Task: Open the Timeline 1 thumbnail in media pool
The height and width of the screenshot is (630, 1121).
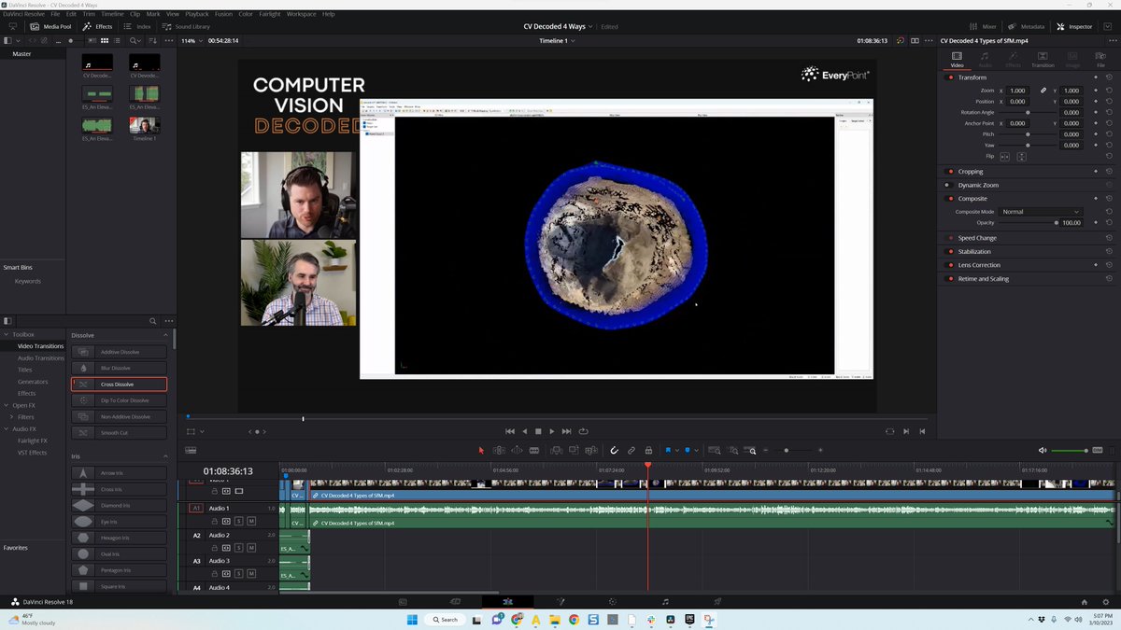Action: (x=144, y=125)
